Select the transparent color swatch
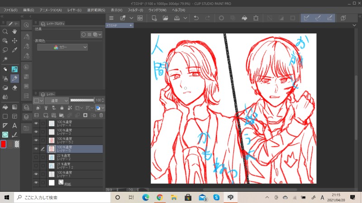The width and height of the screenshot is (362, 203). (x=17, y=144)
